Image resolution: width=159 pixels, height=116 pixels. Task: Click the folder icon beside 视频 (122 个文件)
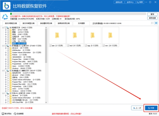(11, 39)
